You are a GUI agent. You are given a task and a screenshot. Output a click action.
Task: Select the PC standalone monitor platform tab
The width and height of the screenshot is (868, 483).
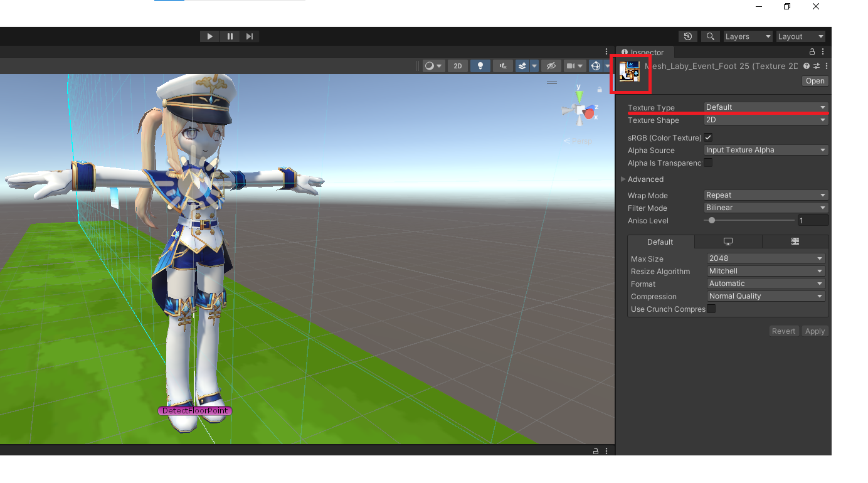tap(728, 242)
